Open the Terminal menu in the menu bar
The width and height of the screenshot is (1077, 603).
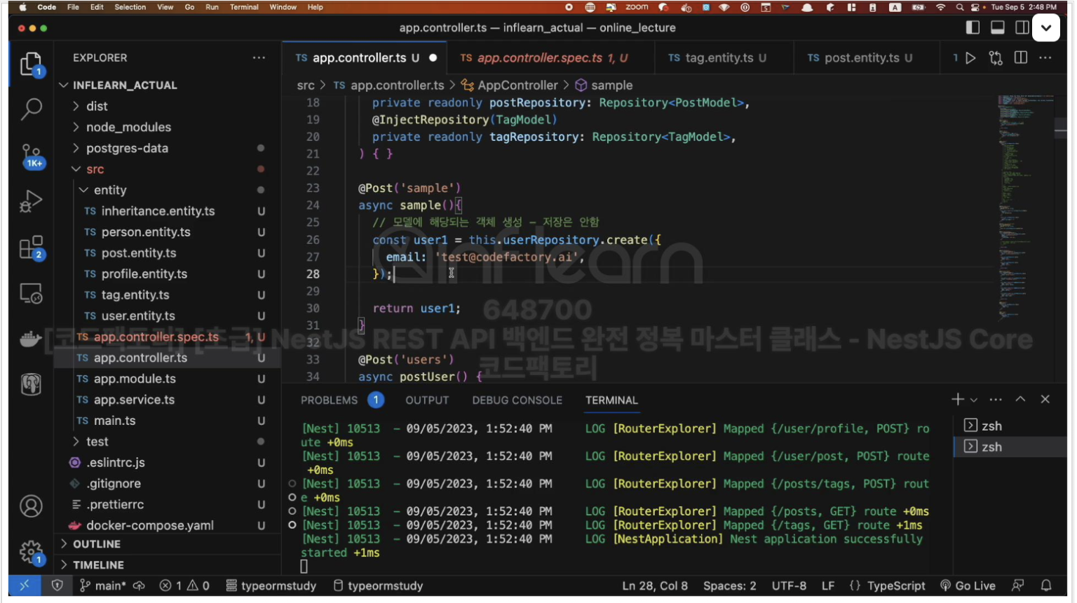244,7
